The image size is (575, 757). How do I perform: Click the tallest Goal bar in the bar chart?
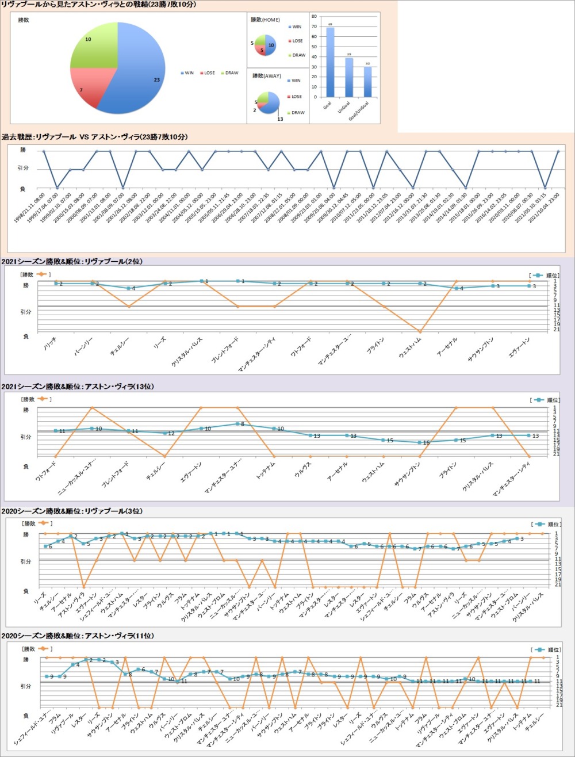tap(330, 62)
